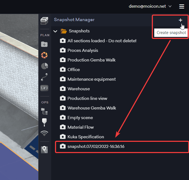Select the Snapshots folder label in the tree
The height and width of the screenshot is (180, 189).
pos(79,31)
